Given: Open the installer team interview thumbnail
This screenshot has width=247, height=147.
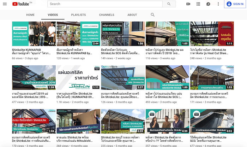Looking at the screenshot, I should click(168, 121).
